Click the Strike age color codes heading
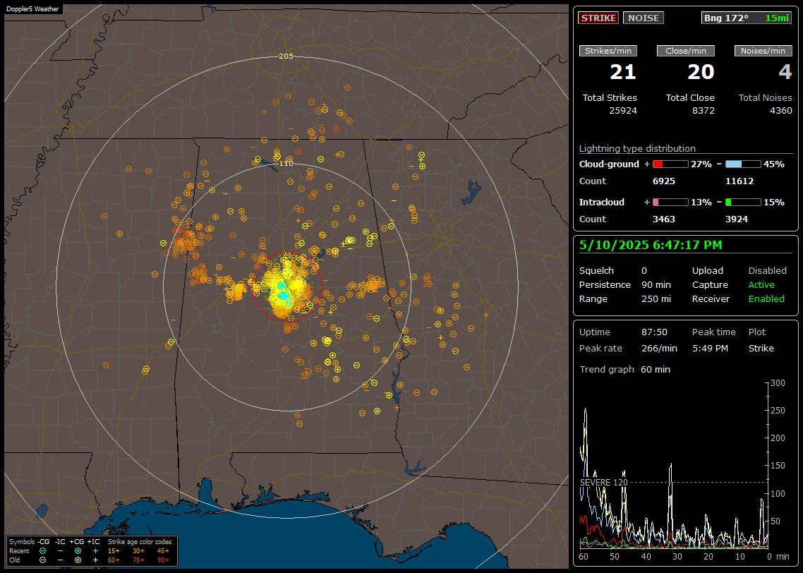The height and width of the screenshot is (573, 803). [140, 542]
